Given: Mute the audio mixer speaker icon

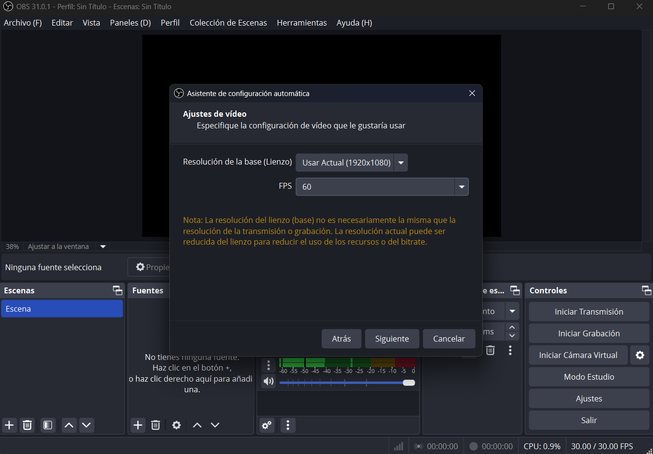Looking at the screenshot, I should (x=269, y=381).
